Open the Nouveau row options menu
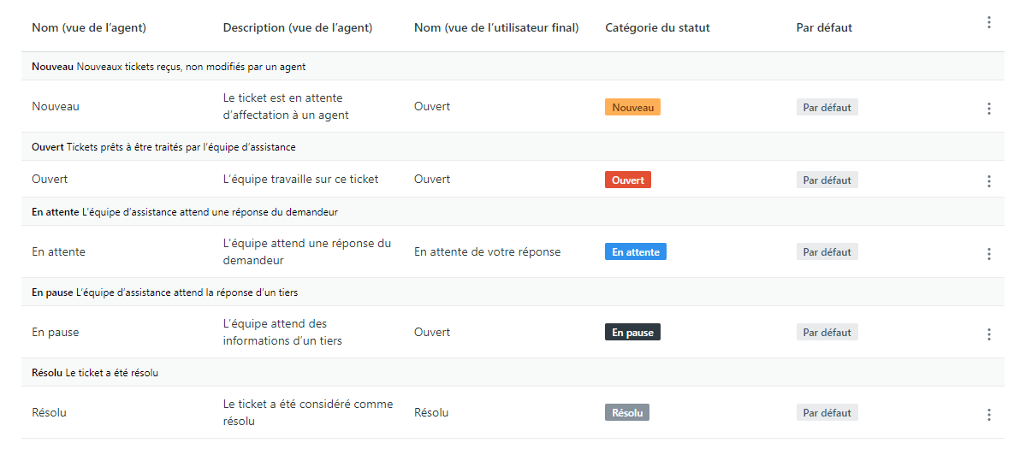Screen dimensions: 1014x449 pyautogui.click(x=988, y=109)
